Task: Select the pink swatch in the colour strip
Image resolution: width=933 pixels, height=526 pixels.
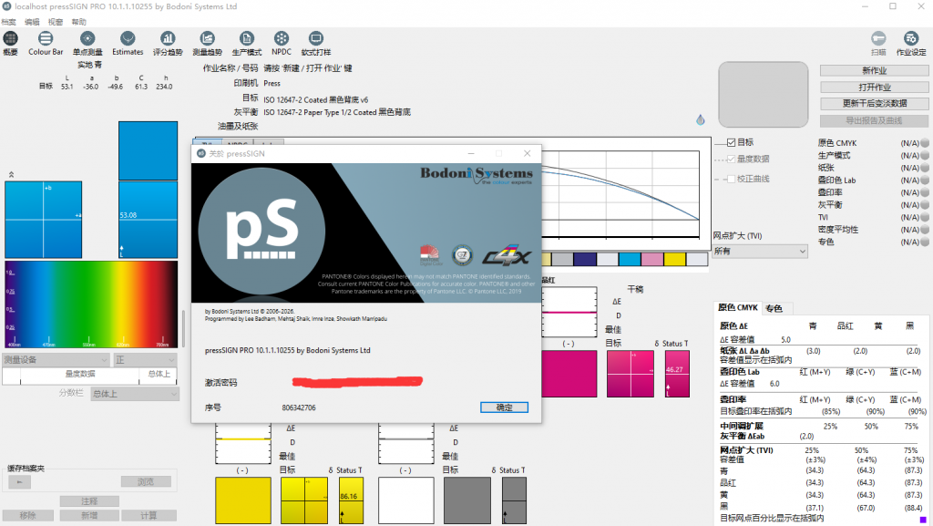Action: pyautogui.click(x=652, y=260)
